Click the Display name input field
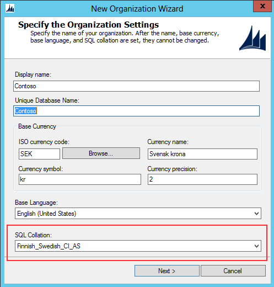Screen dimensions: 274x287 (136, 86)
